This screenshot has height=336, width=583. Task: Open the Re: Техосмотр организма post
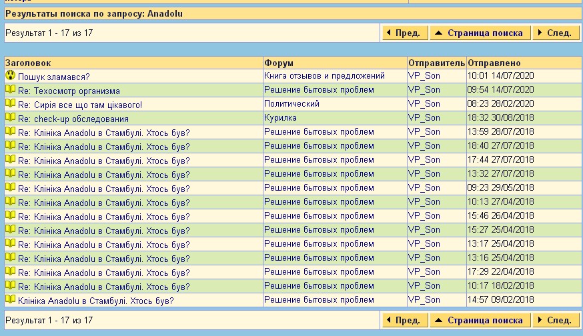[x=69, y=91]
